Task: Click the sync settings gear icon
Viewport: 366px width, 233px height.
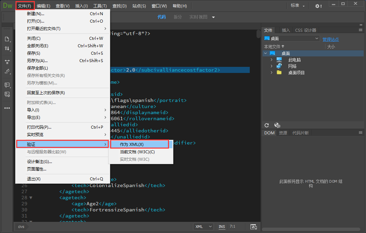Action: tap(318, 6)
